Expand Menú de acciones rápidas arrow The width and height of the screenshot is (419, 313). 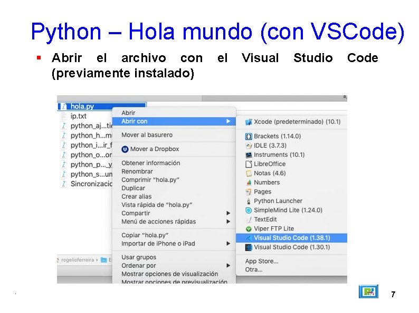(228, 221)
